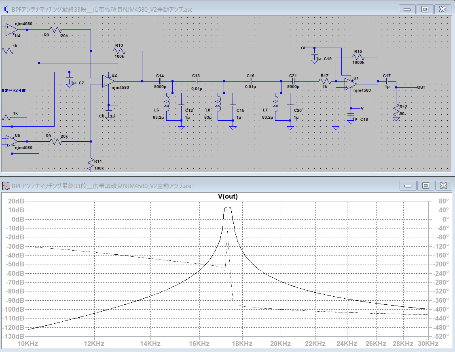The height and width of the screenshot is (352, 455).
Task: Maximize the schematic window
Action: 425,9
